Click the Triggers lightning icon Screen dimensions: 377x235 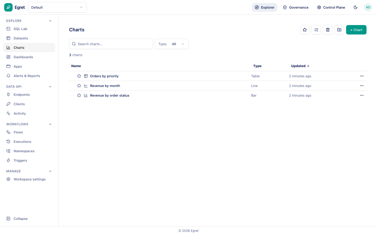[x=8, y=160]
